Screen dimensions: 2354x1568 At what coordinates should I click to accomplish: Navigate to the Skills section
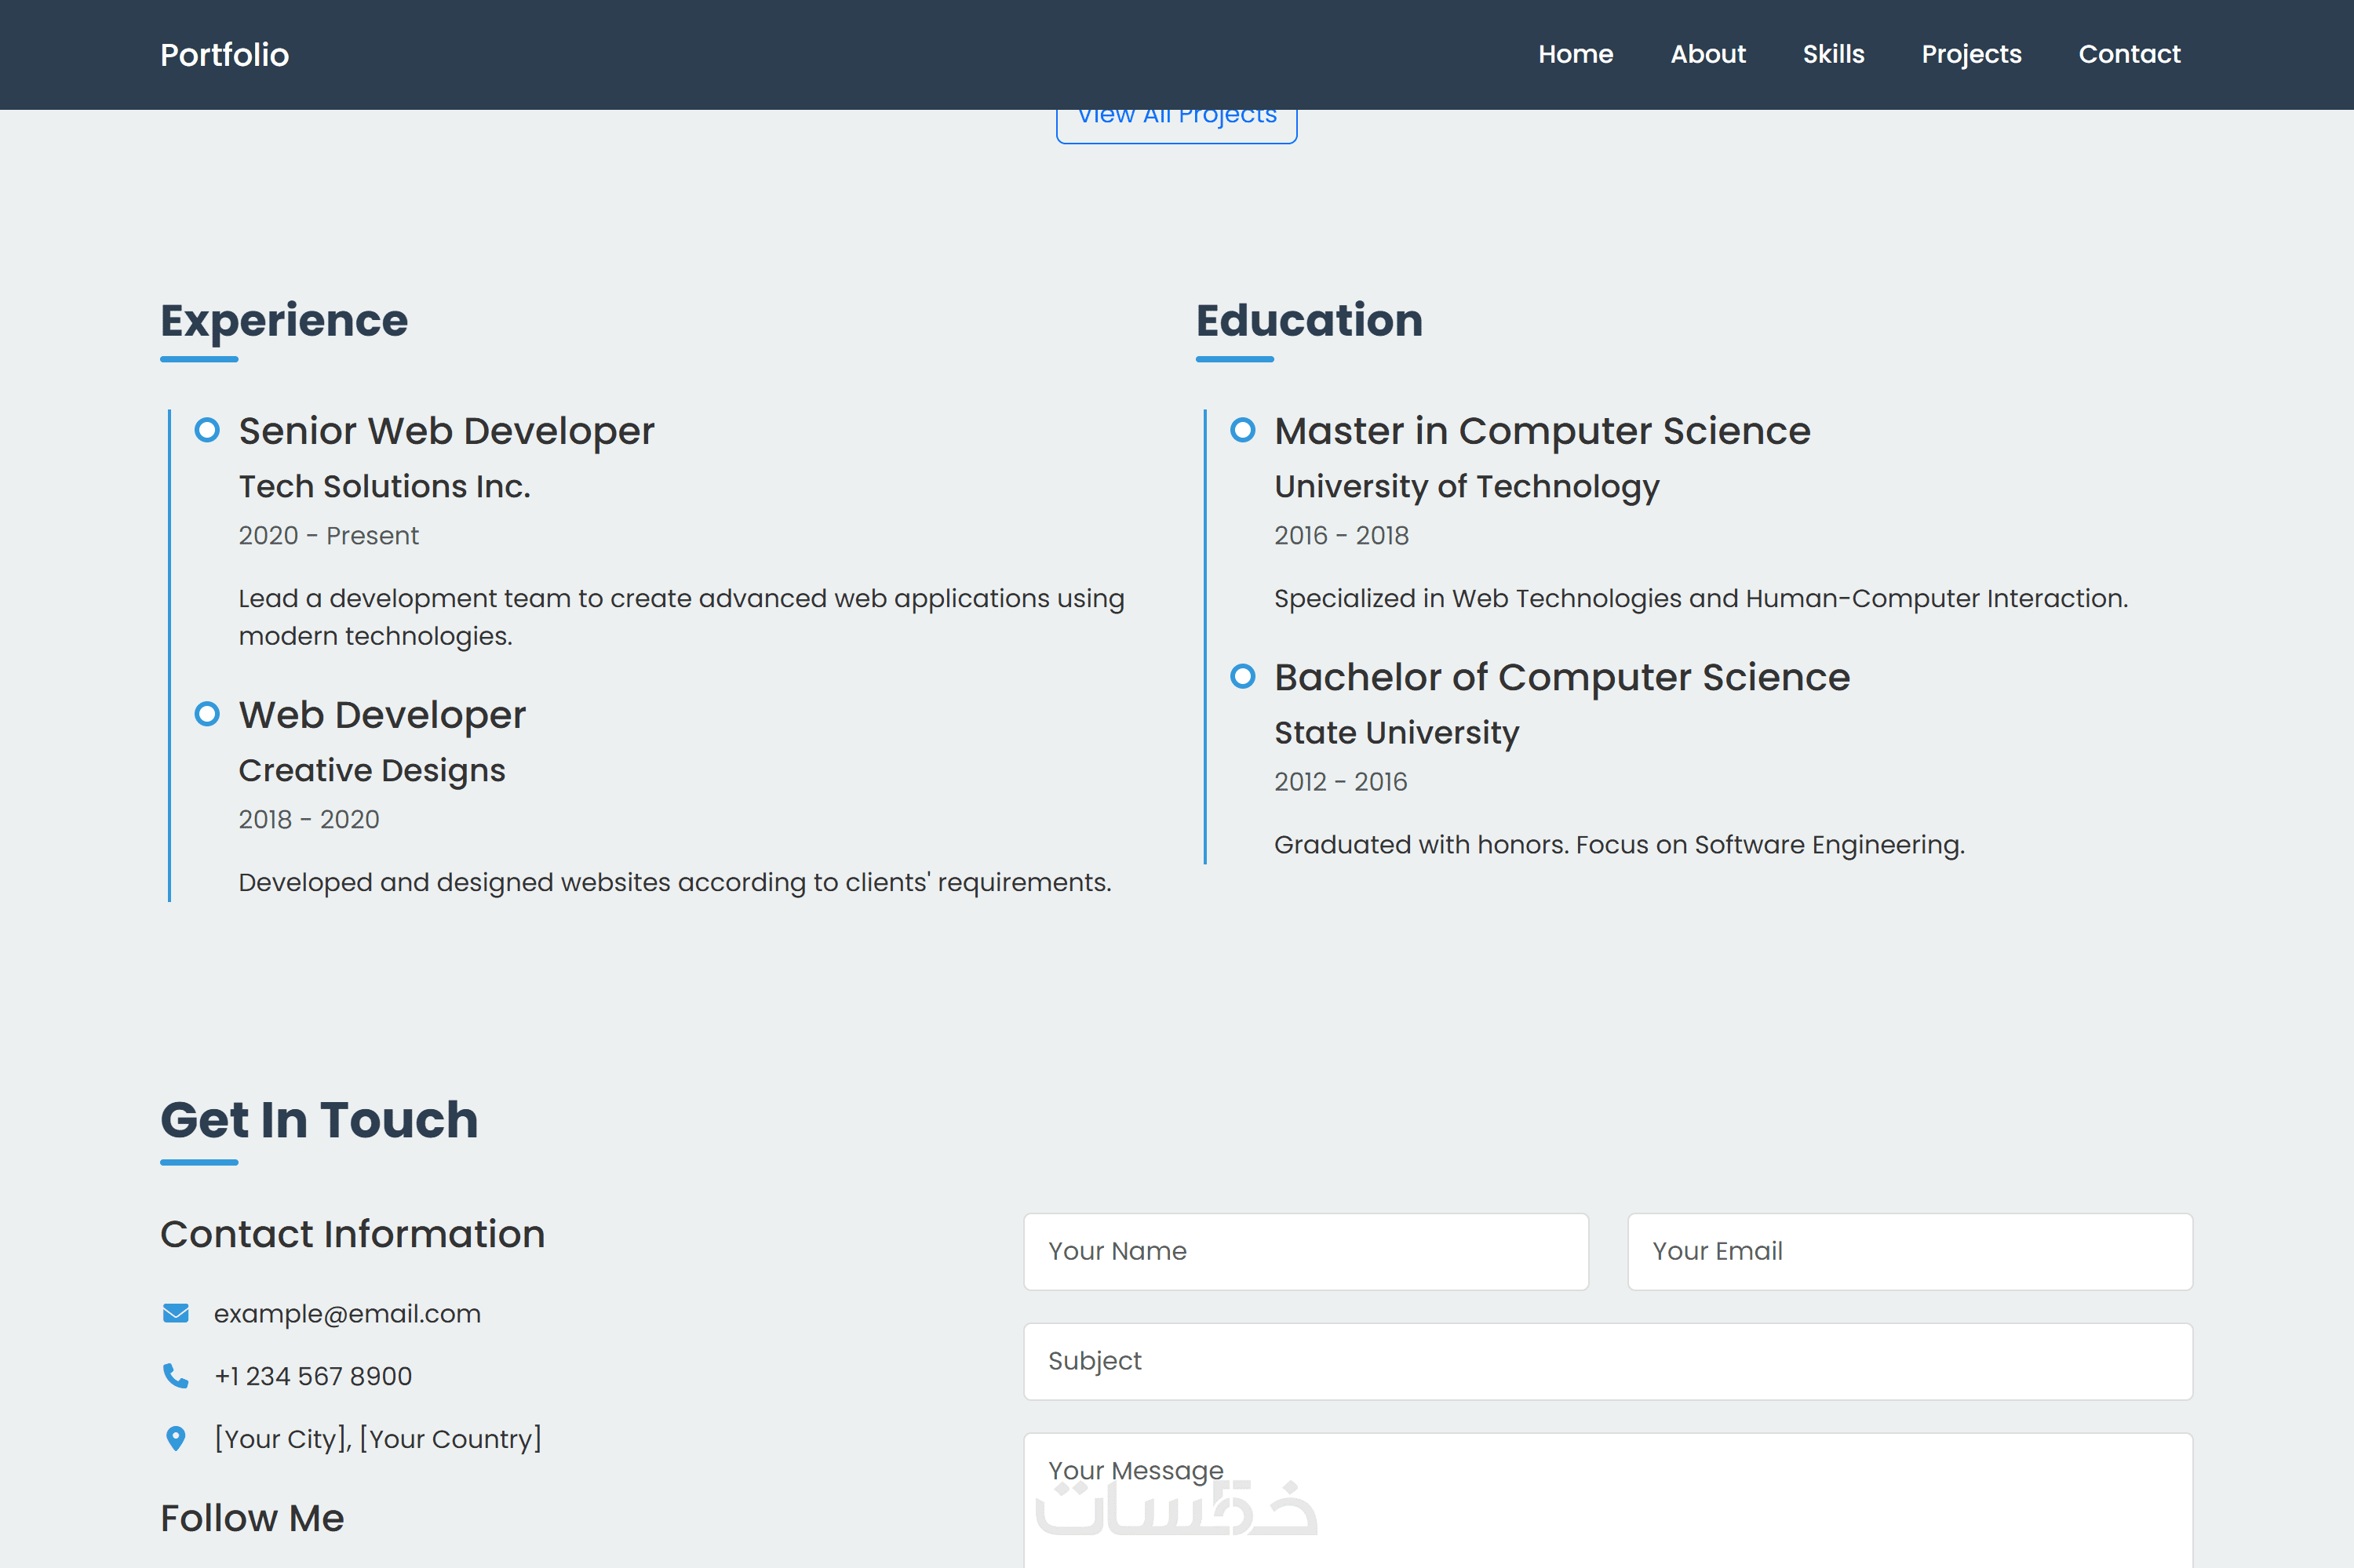point(1833,54)
